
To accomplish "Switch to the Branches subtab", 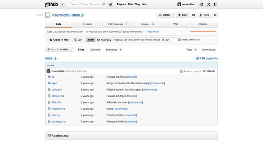I will click(114, 50).
